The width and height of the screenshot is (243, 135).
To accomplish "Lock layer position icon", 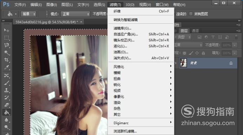I will pyautogui.click(x=197, y=53).
